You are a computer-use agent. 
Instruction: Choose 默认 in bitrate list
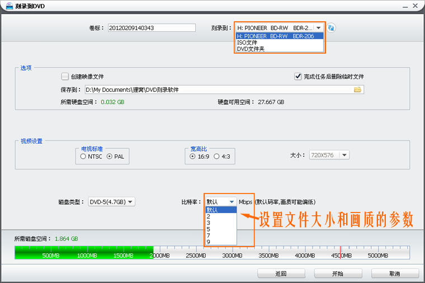221,210
